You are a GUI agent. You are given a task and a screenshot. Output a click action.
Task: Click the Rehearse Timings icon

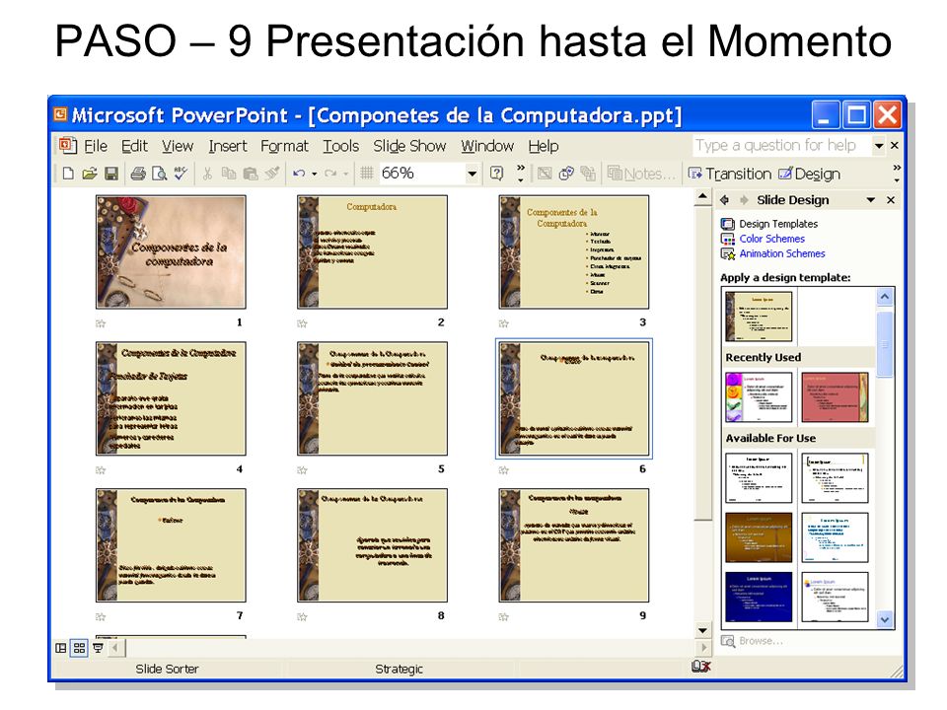tap(566, 174)
